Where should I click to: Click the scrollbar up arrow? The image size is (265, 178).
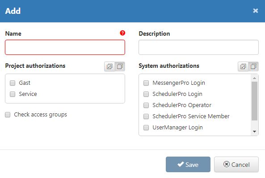[x=254, y=78]
